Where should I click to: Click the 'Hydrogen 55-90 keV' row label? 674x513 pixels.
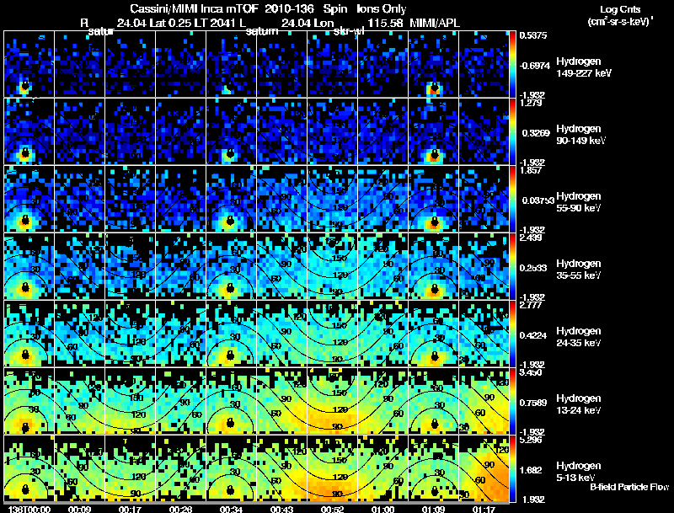[x=579, y=202]
